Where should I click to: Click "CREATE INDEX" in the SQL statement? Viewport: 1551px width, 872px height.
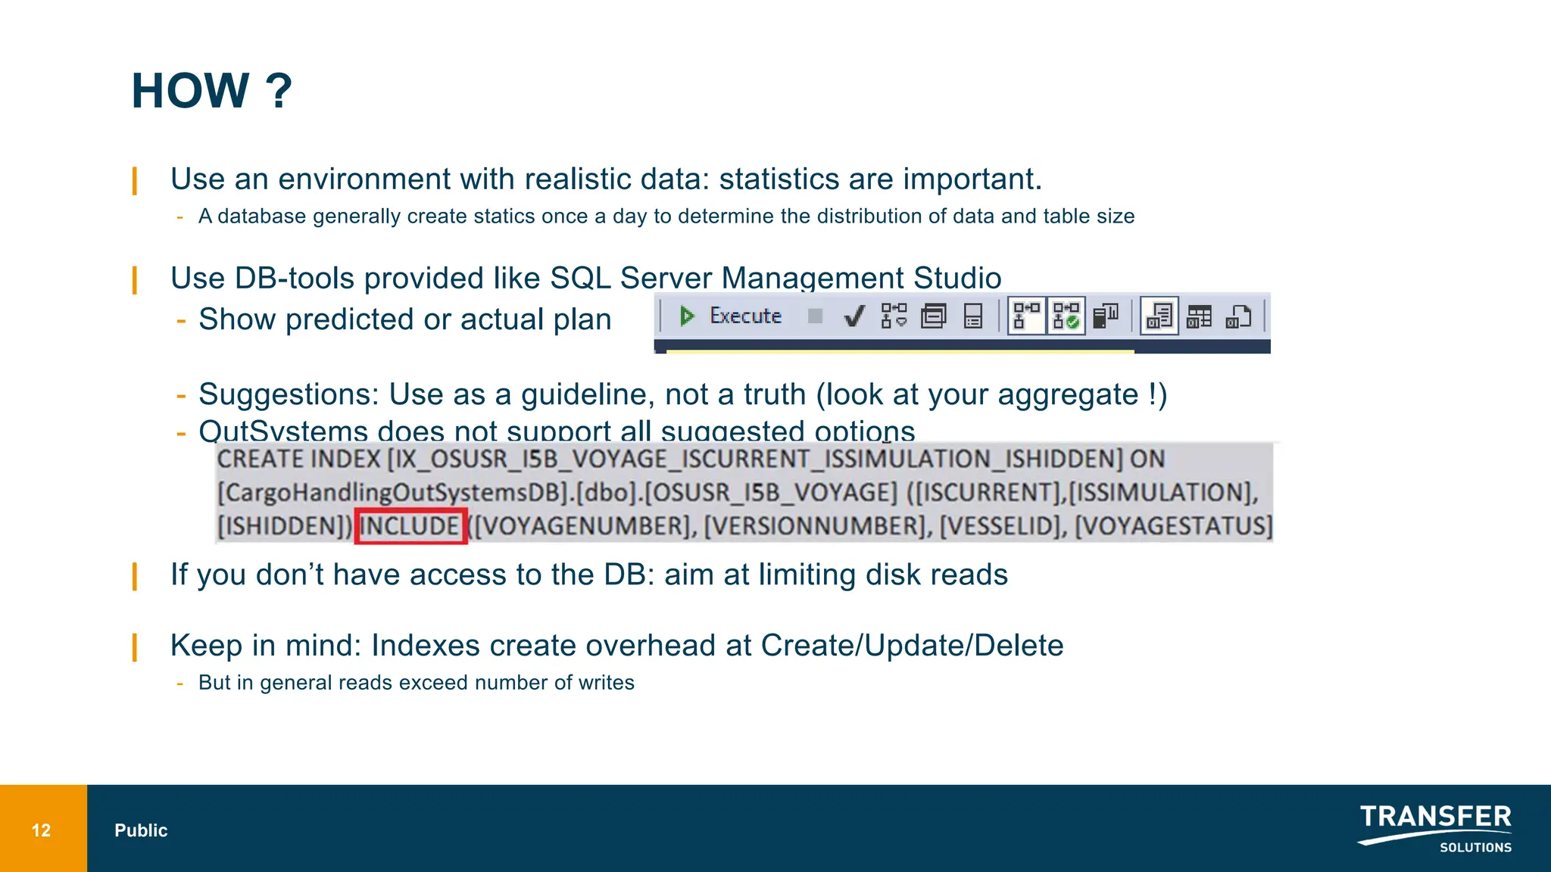click(x=298, y=459)
